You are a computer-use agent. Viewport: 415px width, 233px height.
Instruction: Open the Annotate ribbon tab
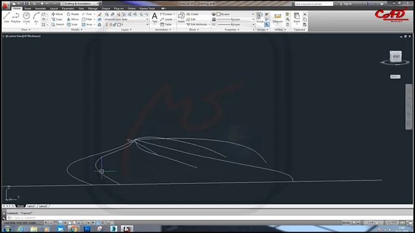(40, 8)
